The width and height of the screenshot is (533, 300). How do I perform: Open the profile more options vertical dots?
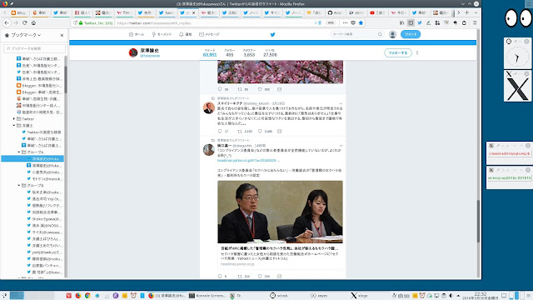(x=417, y=52)
